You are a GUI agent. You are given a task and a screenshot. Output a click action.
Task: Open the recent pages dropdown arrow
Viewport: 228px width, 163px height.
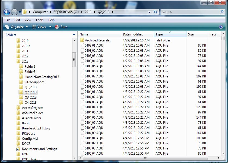[20, 12]
